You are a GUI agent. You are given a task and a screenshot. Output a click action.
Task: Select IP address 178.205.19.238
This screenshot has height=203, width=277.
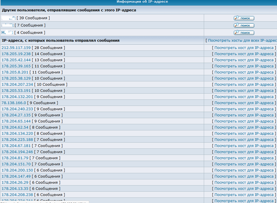click(16, 54)
